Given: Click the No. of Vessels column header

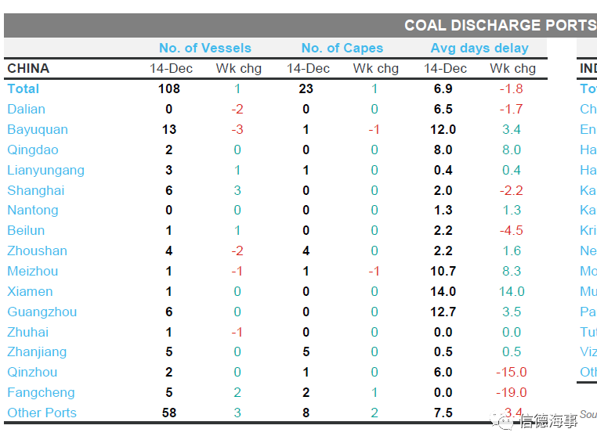Looking at the screenshot, I should pyautogui.click(x=204, y=48).
